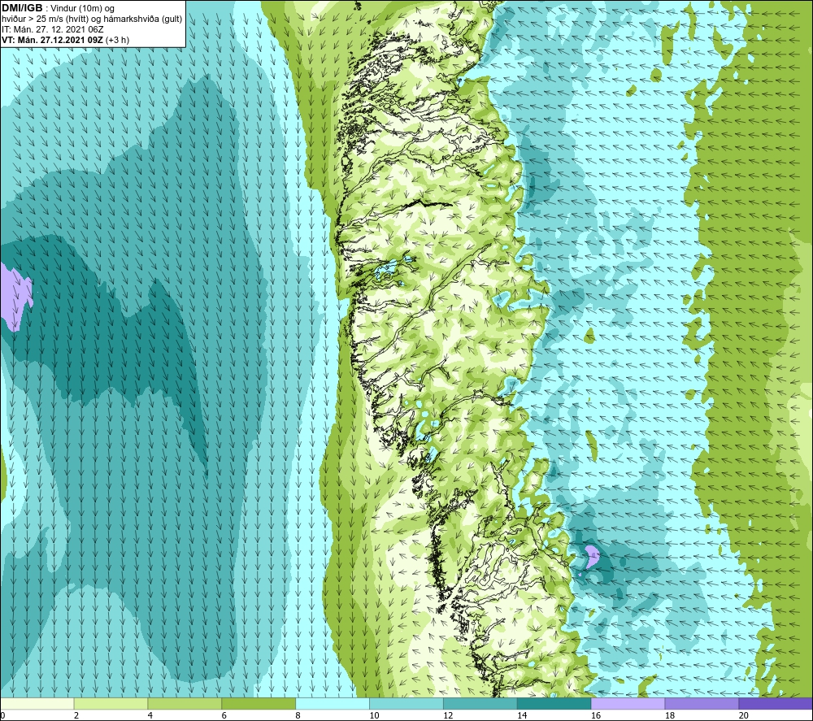Click the legend number 12
This screenshot has height=721, width=813.
[448, 716]
